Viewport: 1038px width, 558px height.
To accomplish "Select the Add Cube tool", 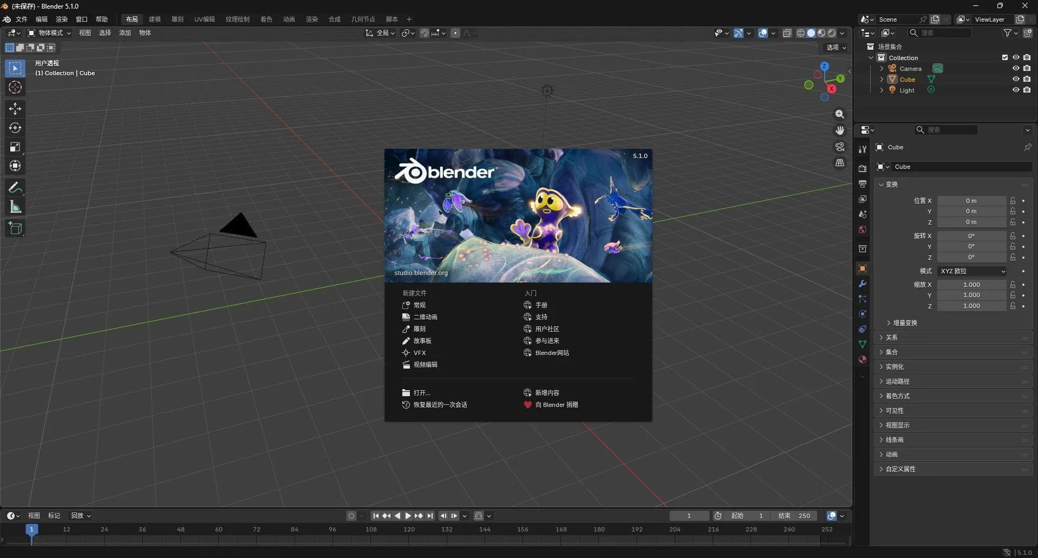I will (x=15, y=228).
